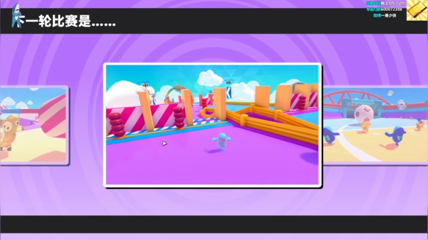Click the Weibo name '一番少侠'
The image size is (428, 240).
[388, 15]
